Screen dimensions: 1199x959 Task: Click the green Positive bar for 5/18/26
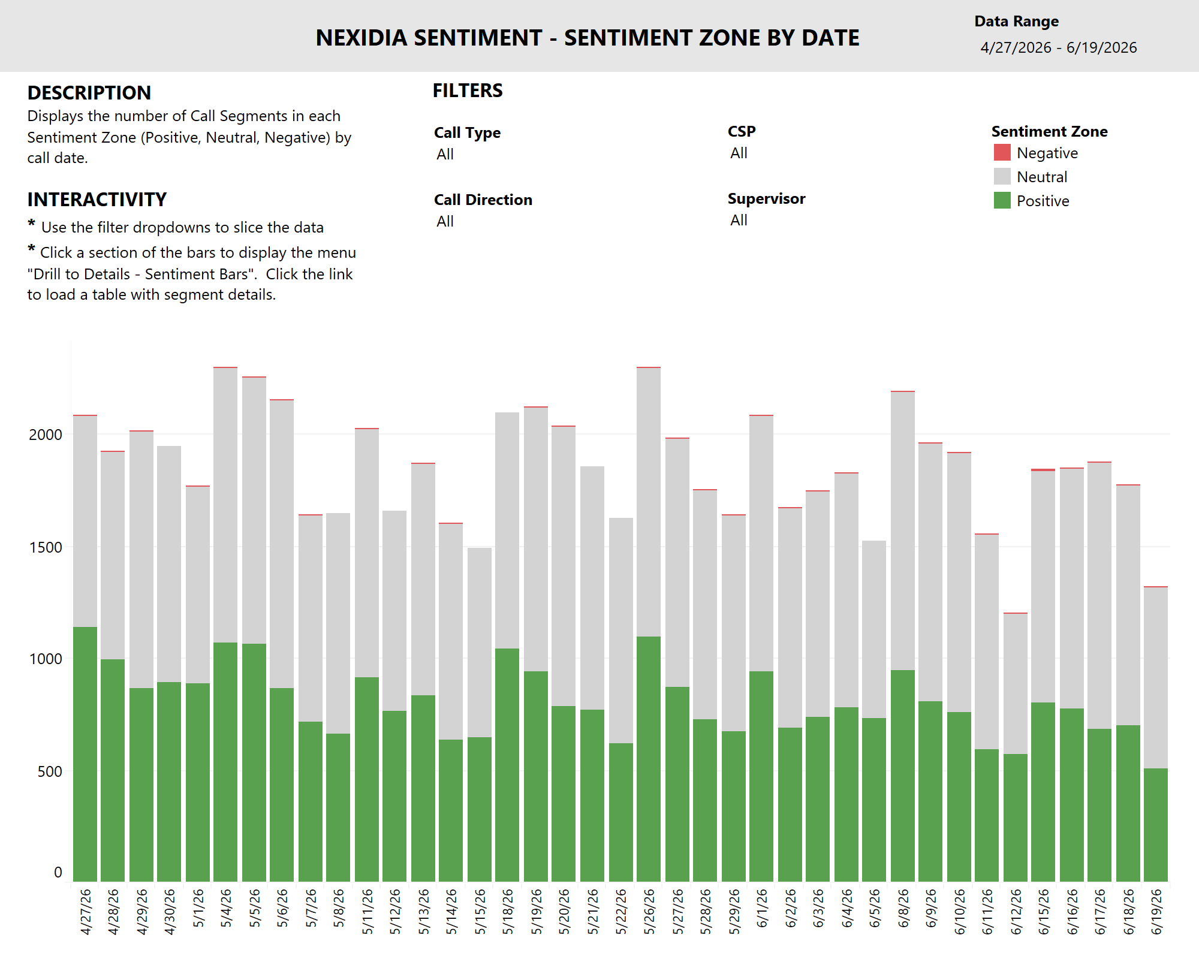[507, 765]
